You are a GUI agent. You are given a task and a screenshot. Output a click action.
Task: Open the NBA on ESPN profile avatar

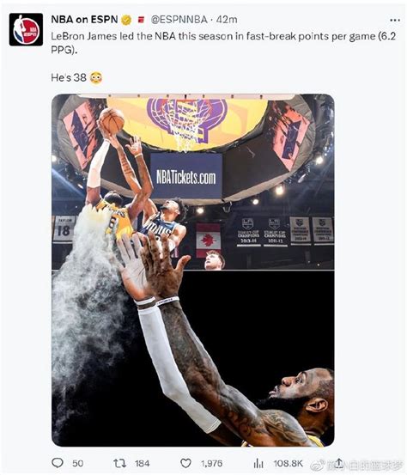click(26, 29)
